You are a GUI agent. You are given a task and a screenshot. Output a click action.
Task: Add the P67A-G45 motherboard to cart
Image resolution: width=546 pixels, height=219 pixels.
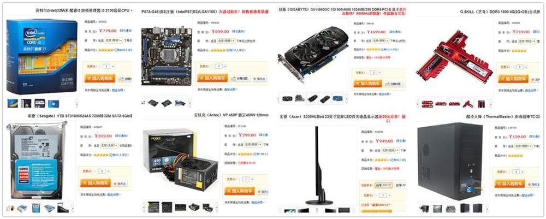tap(212, 78)
